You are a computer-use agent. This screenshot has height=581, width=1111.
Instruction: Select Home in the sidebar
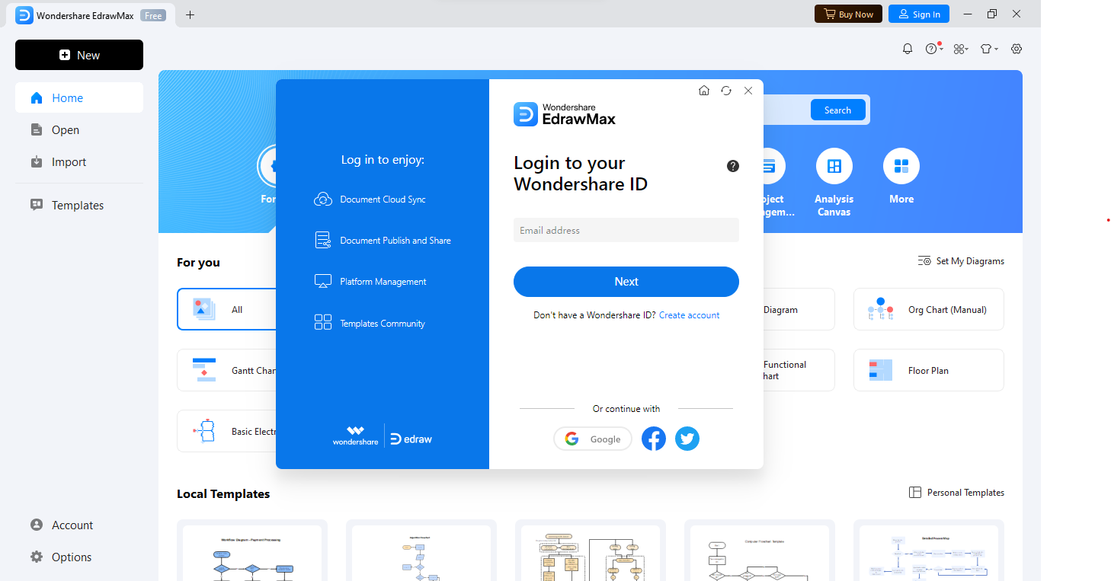tap(79, 97)
